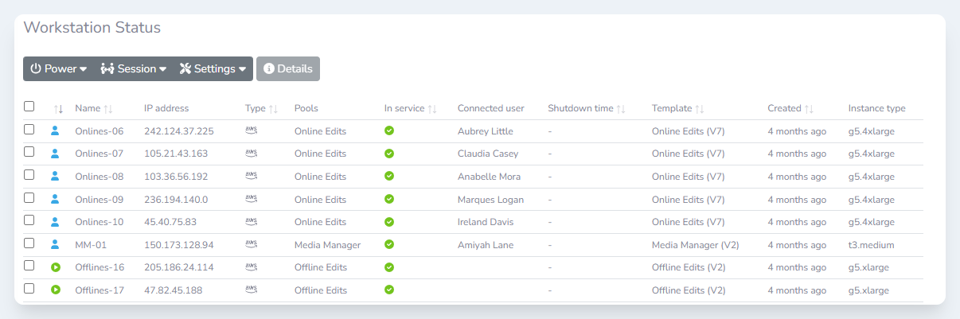Select the checkbox for Onlines-07
The width and height of the screenshot is (960, 319).
(29, 152)
